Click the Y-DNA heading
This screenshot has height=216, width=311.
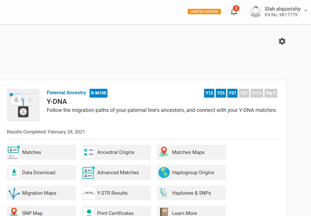[x=57, y=102]
